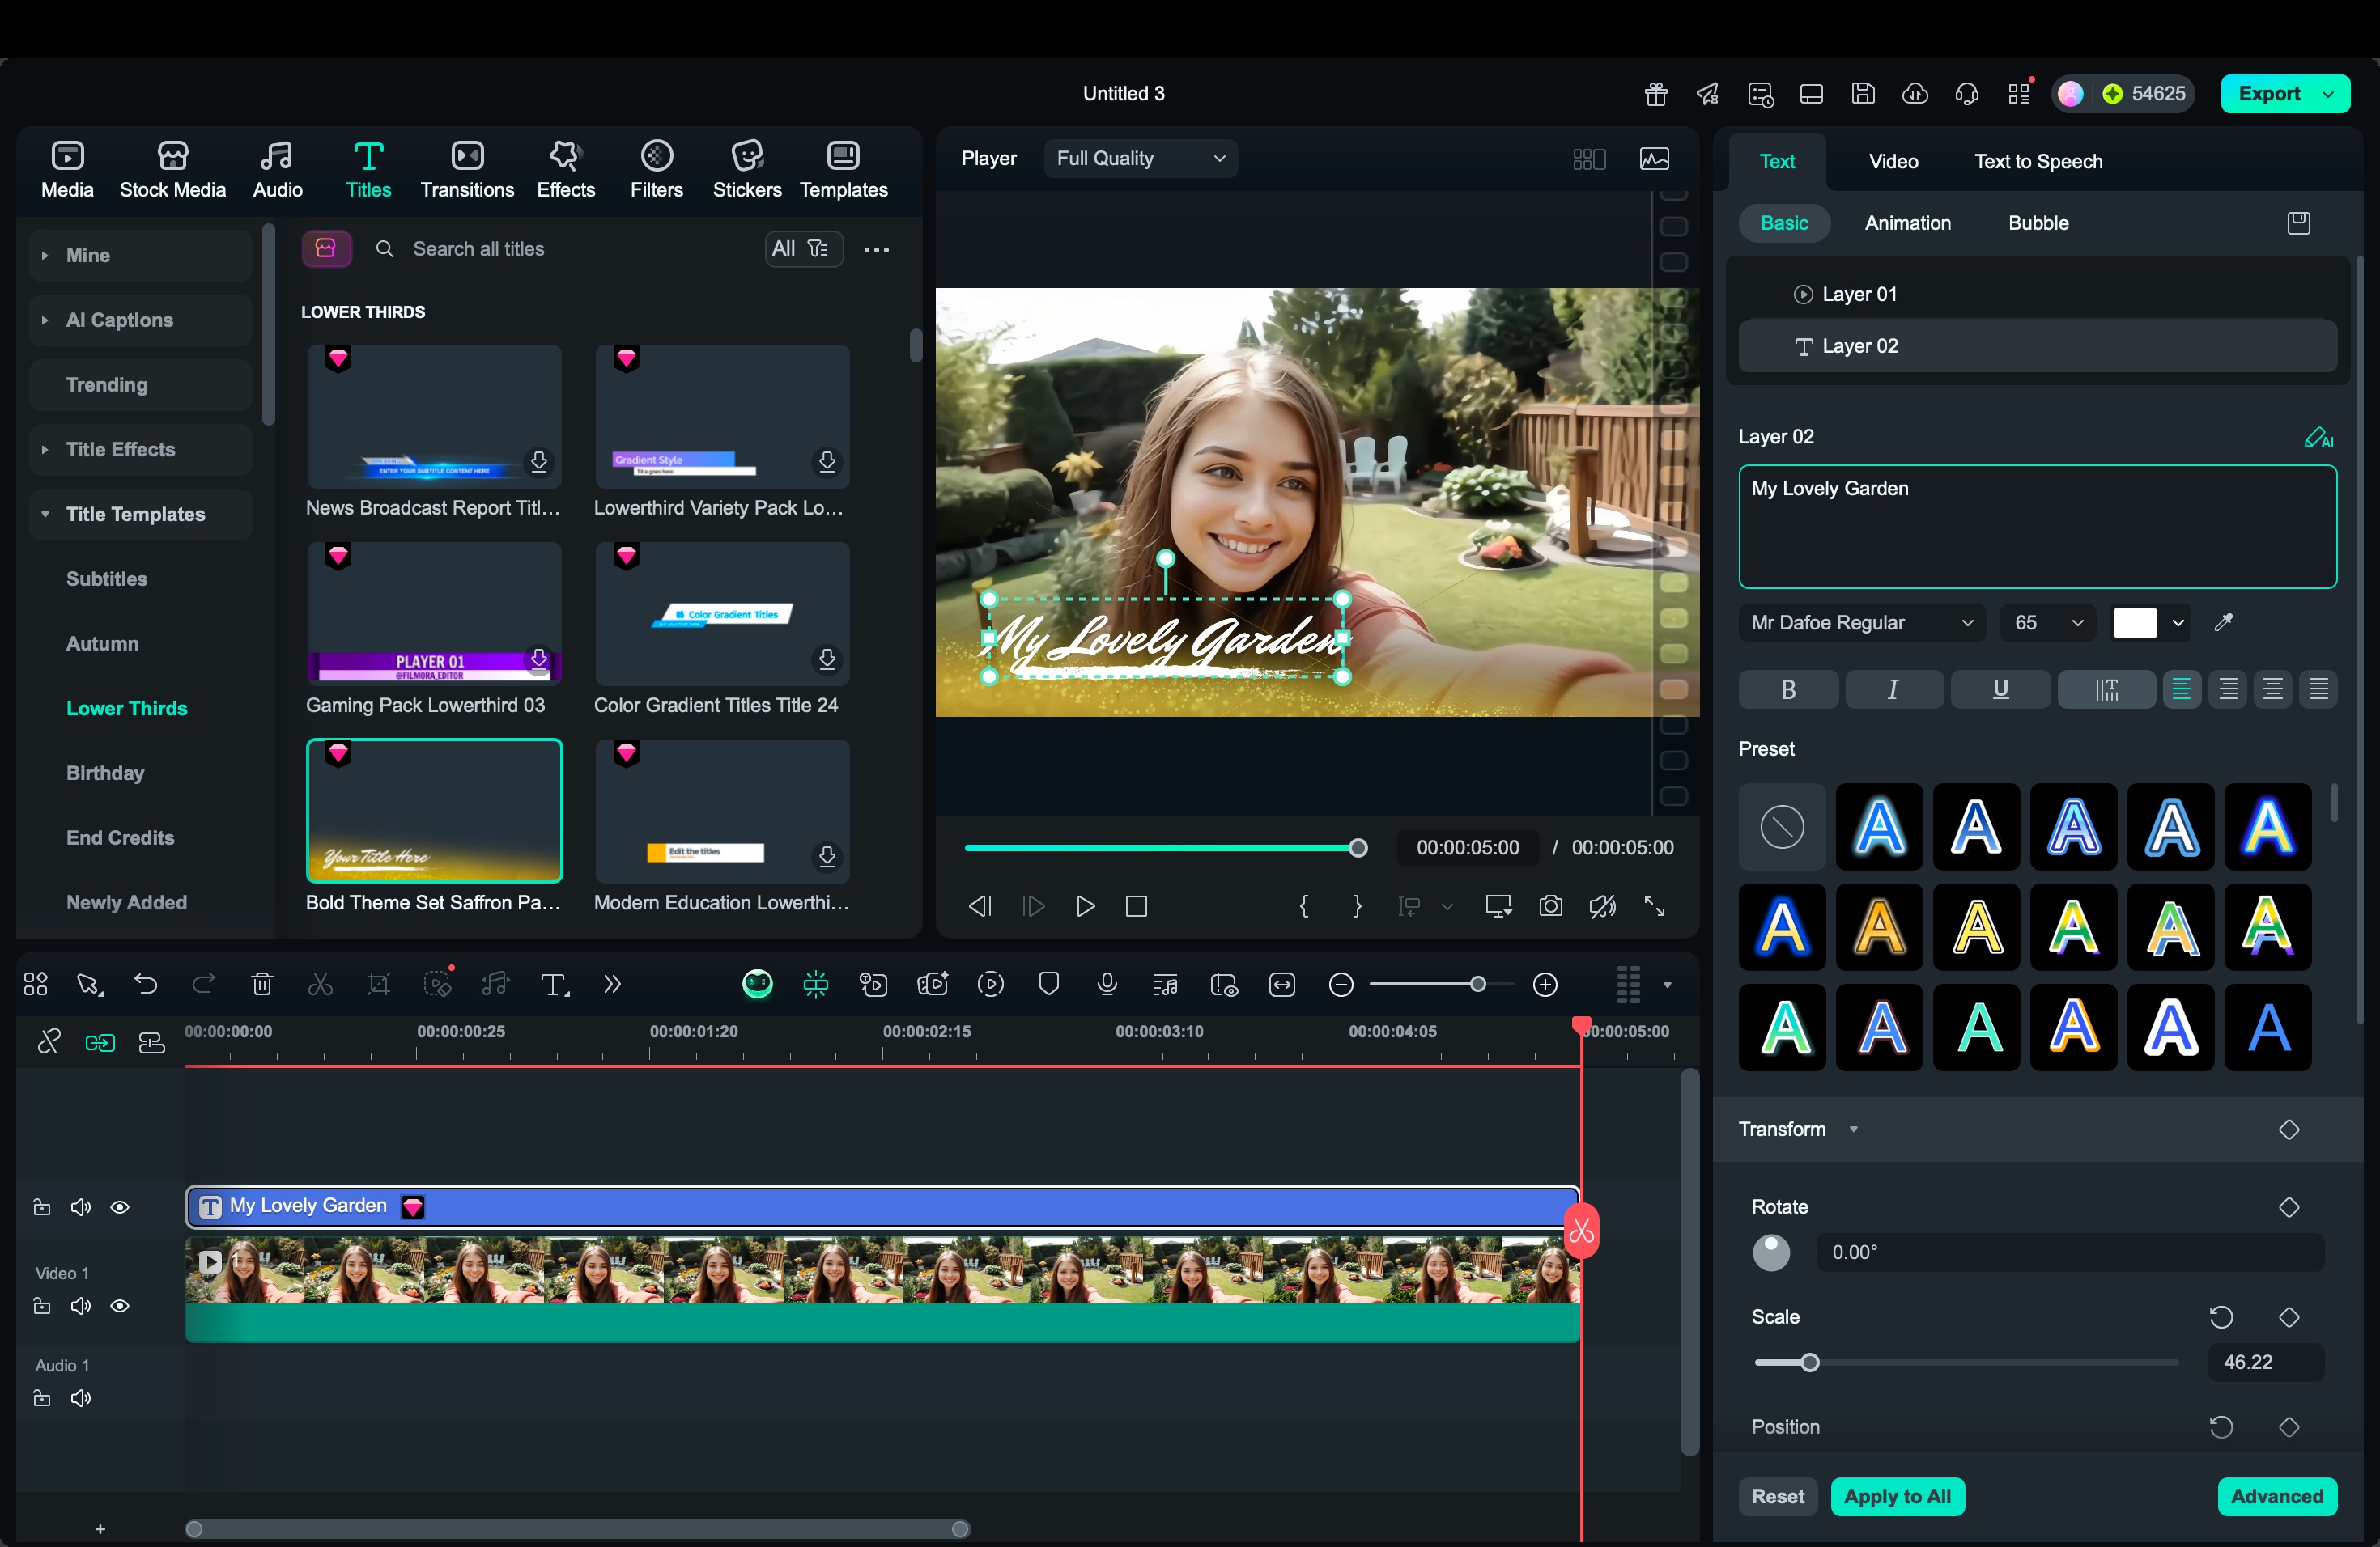Screen dimensions: 2380x1547
Task: Click the Advanced button
Action: click(2276, 1496)
